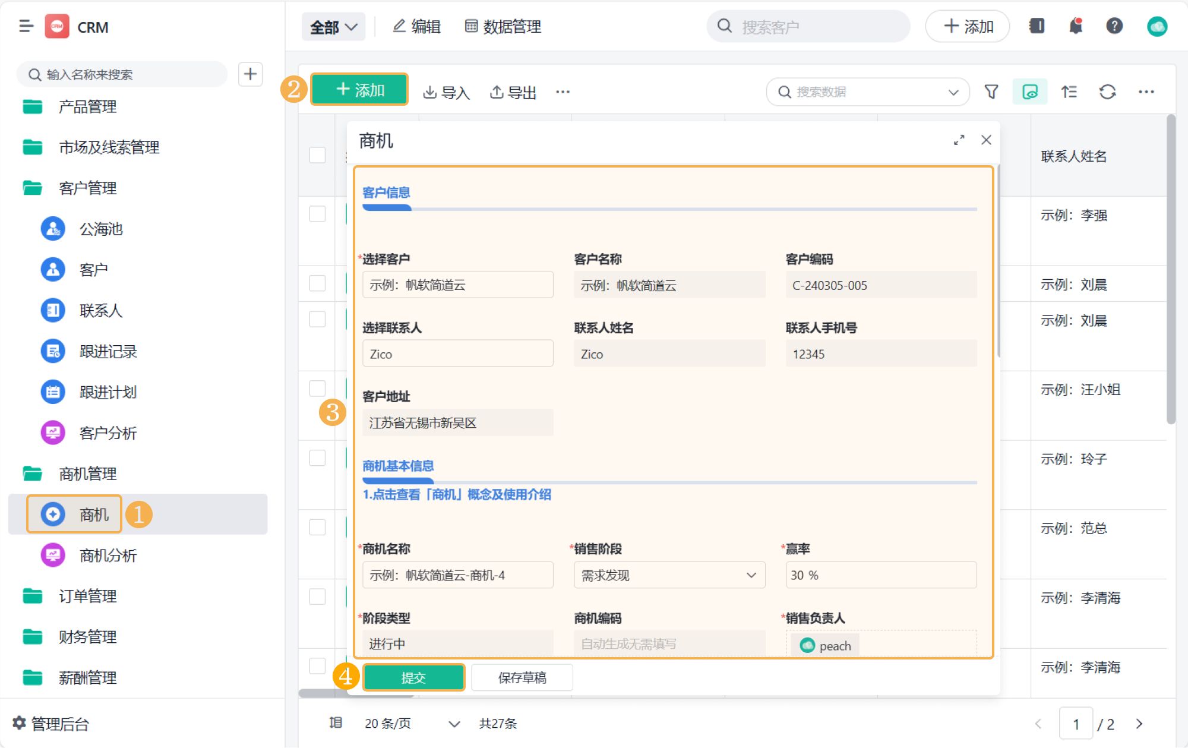Tick checkbox for the 汪小姐 row
Image resolution: width=1188 pixels, height=748 pixels.
(x=317, y=389)
